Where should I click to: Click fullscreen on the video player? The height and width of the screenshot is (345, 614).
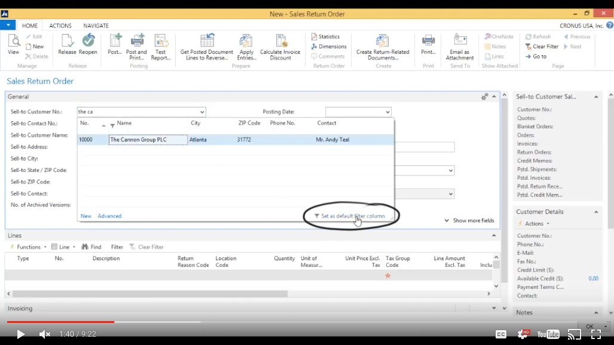[596, 334]
